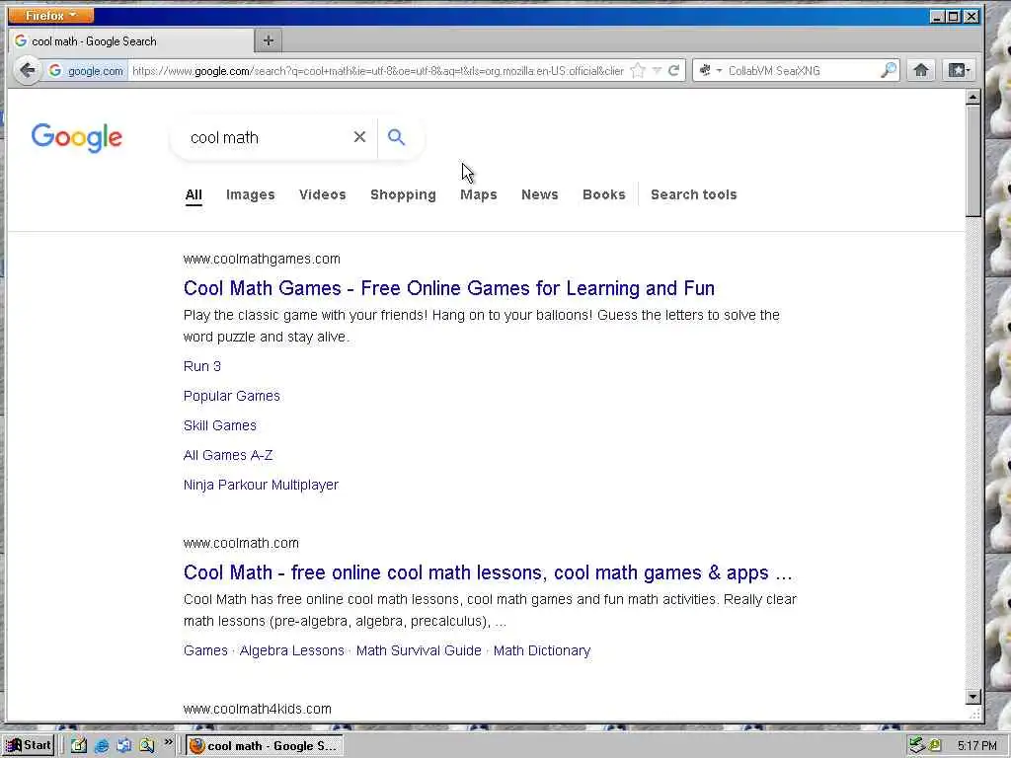This screenshot has width=1011, height=758.
Task: Open the orange Firefox menu button
Action: (51, 15)
